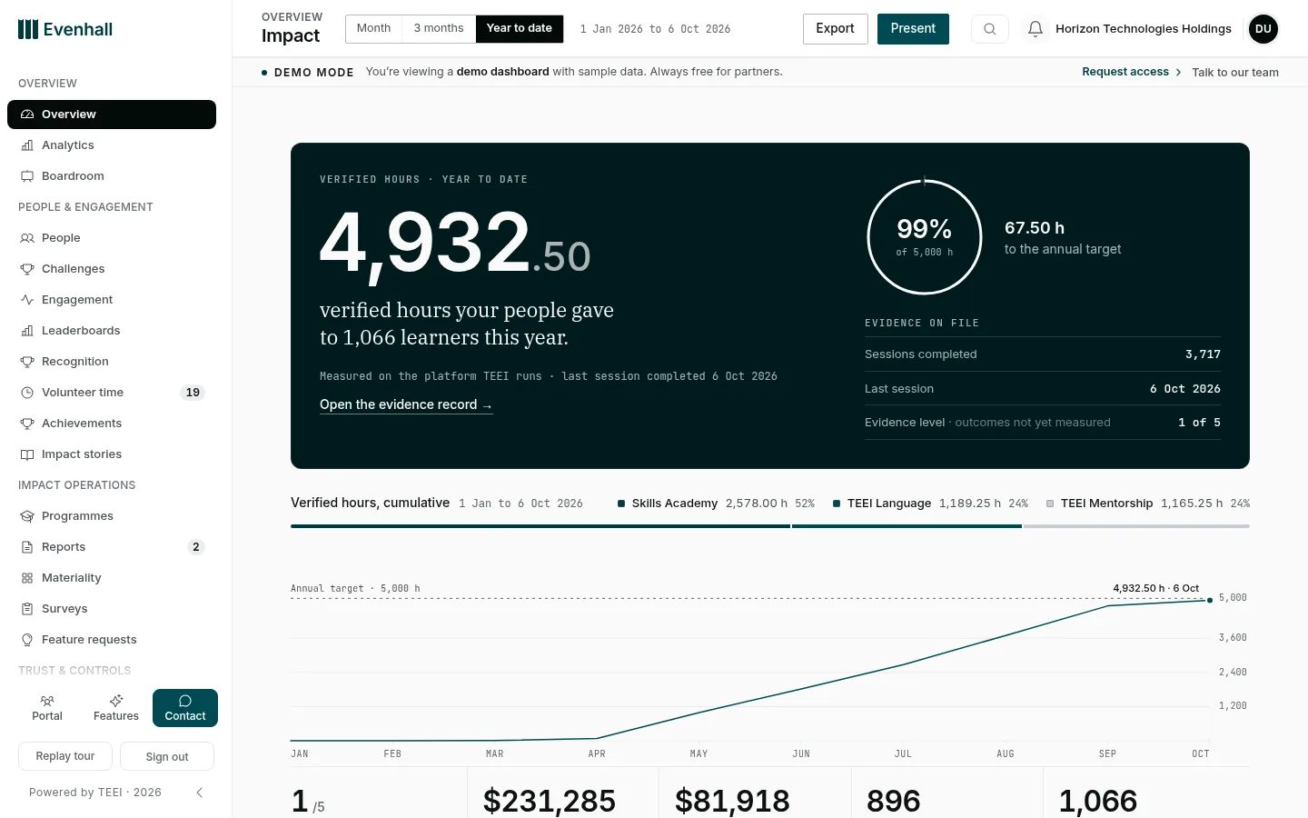Go to Materiality
Image resolution: width=1308 pixels, height=818 pixels.
point(112,578)
